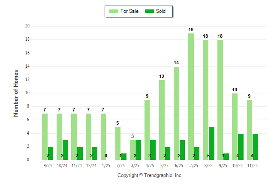Viewport: 277px width, 186px height.
Task: Select the 11/25 Sold bar
Action: (255, 147)
